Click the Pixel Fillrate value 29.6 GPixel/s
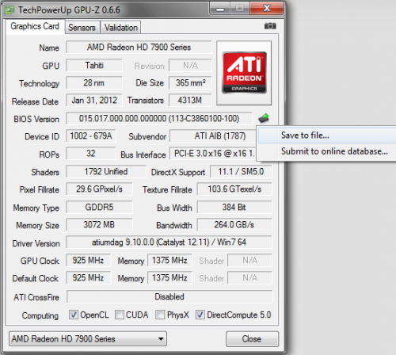The image size is (396, 355). click(99, 189)
